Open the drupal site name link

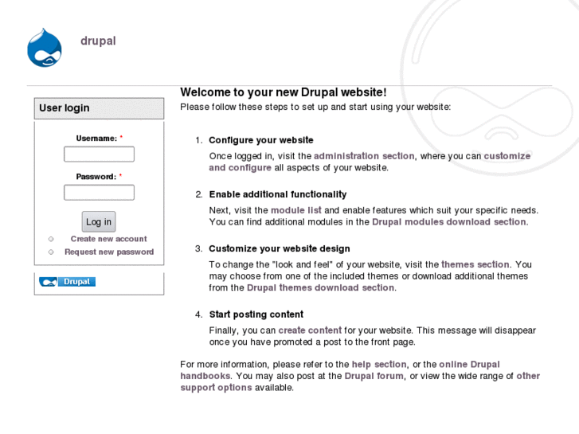pyautogui.click(x=98, y=41)
